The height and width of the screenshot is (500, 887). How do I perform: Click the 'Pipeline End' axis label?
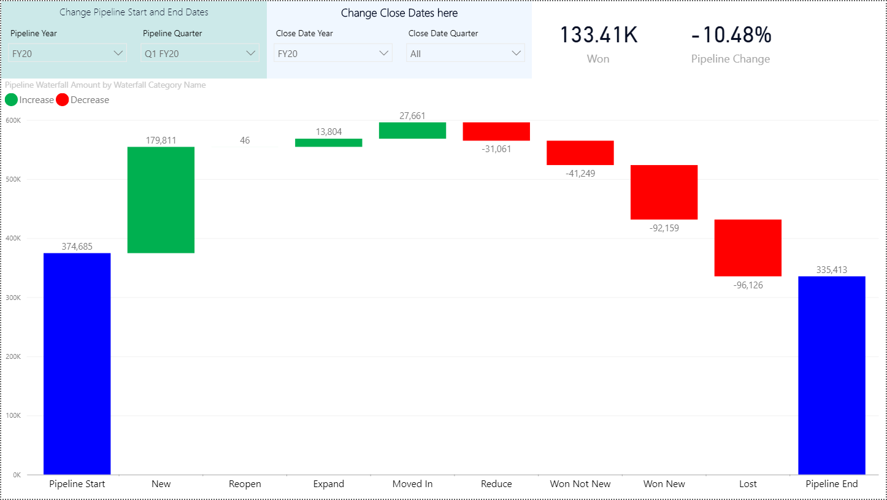[x=832, y=484]
